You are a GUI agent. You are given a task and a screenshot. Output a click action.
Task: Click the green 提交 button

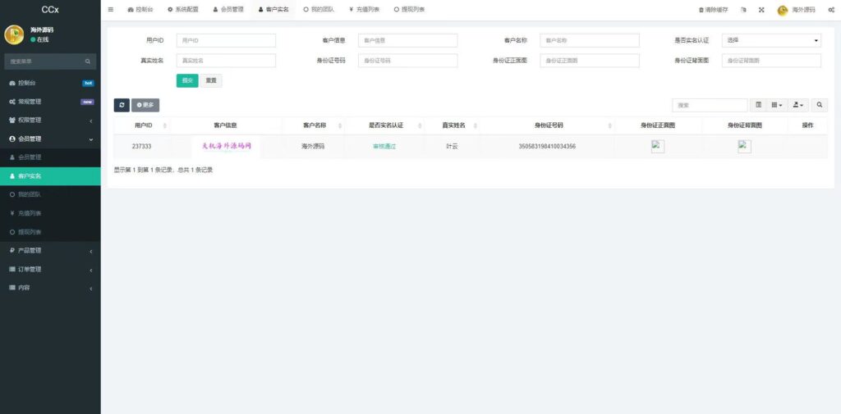click(187, 80)
